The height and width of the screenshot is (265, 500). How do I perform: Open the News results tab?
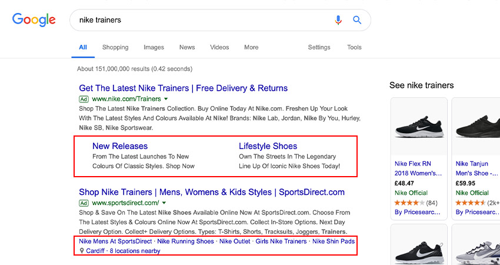pyautogui.click(x=187, y=47)
